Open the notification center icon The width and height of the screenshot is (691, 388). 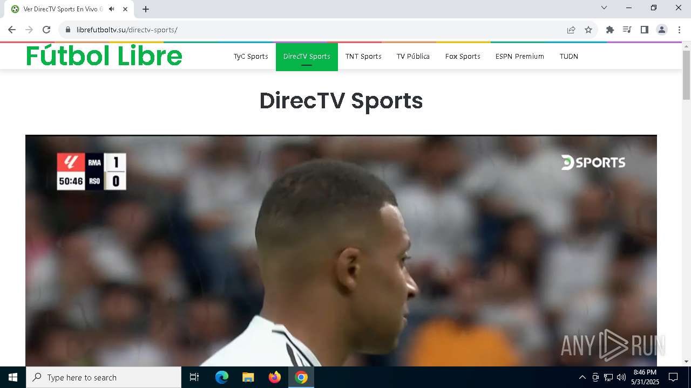click(x=673, y=377)
